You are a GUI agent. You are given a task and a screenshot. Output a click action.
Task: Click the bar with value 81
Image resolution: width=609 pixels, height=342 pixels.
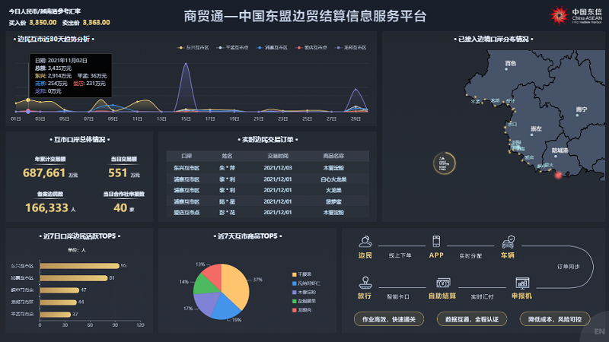[74, 278]
